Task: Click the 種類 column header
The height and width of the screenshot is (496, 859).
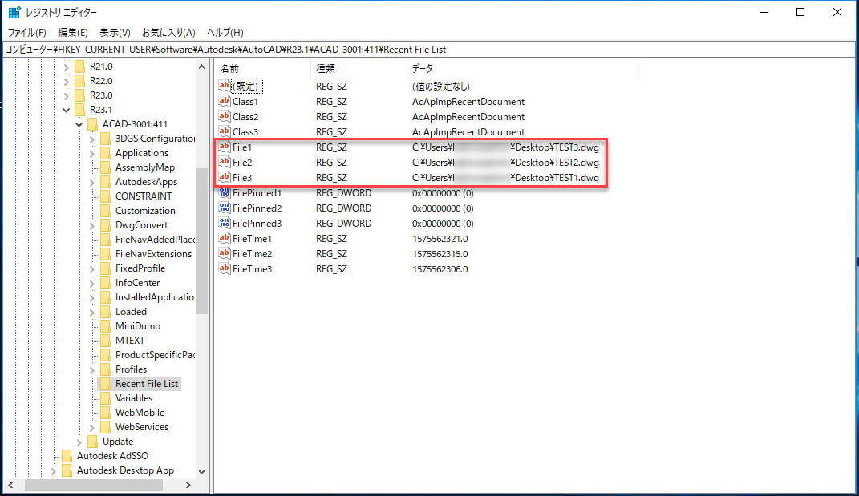Action: tap(359, 68)
